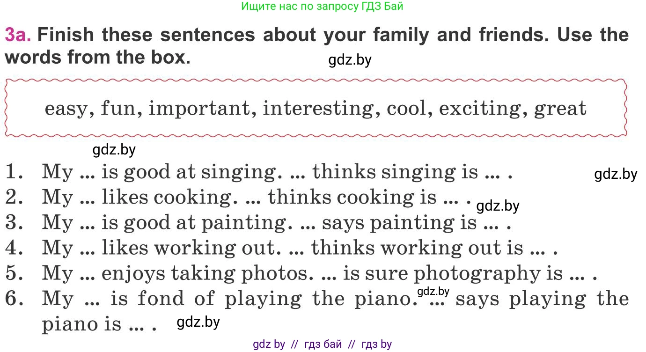The image size is (646, 352).
Task: Click the green Russian header text
Action: coord(323,7)
